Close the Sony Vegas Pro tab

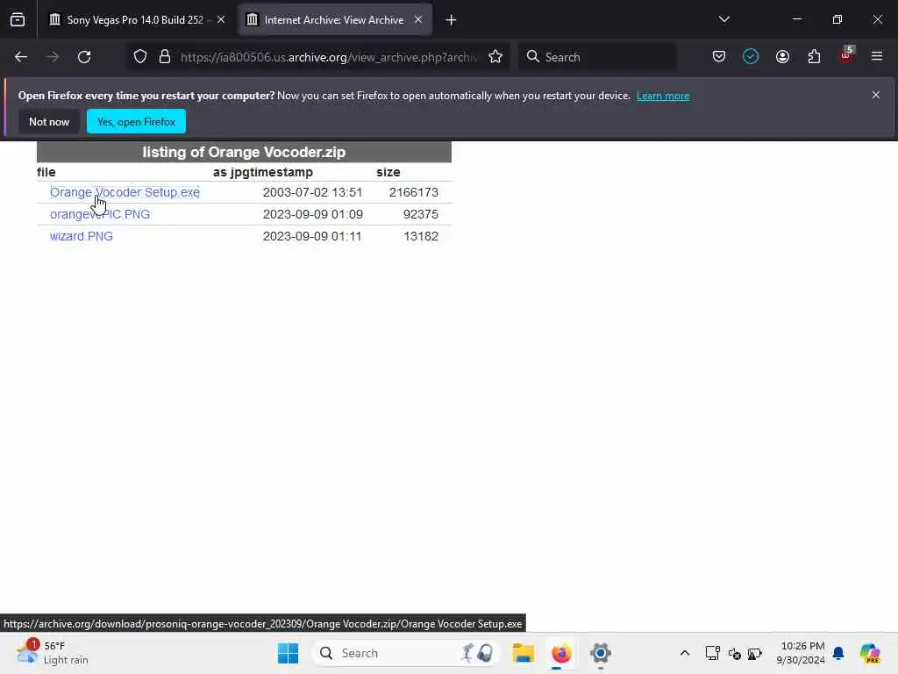[221, 20]
